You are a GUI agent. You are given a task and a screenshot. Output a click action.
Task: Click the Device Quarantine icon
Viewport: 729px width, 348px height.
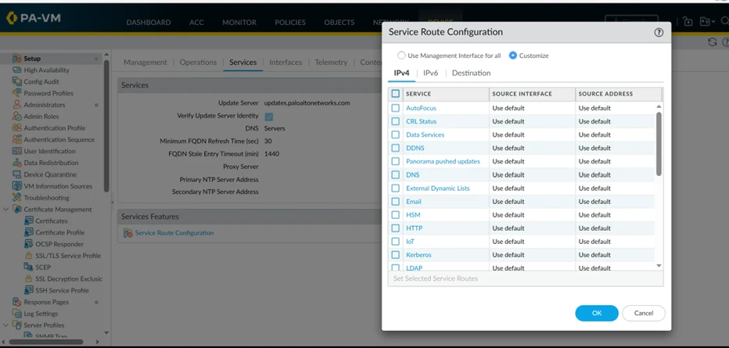pyautogui.click(x=16, y=174)
